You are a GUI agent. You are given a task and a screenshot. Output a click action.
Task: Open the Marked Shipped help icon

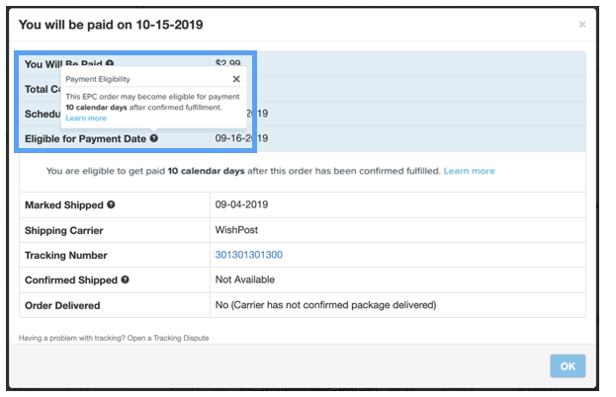tap(111, 205)
